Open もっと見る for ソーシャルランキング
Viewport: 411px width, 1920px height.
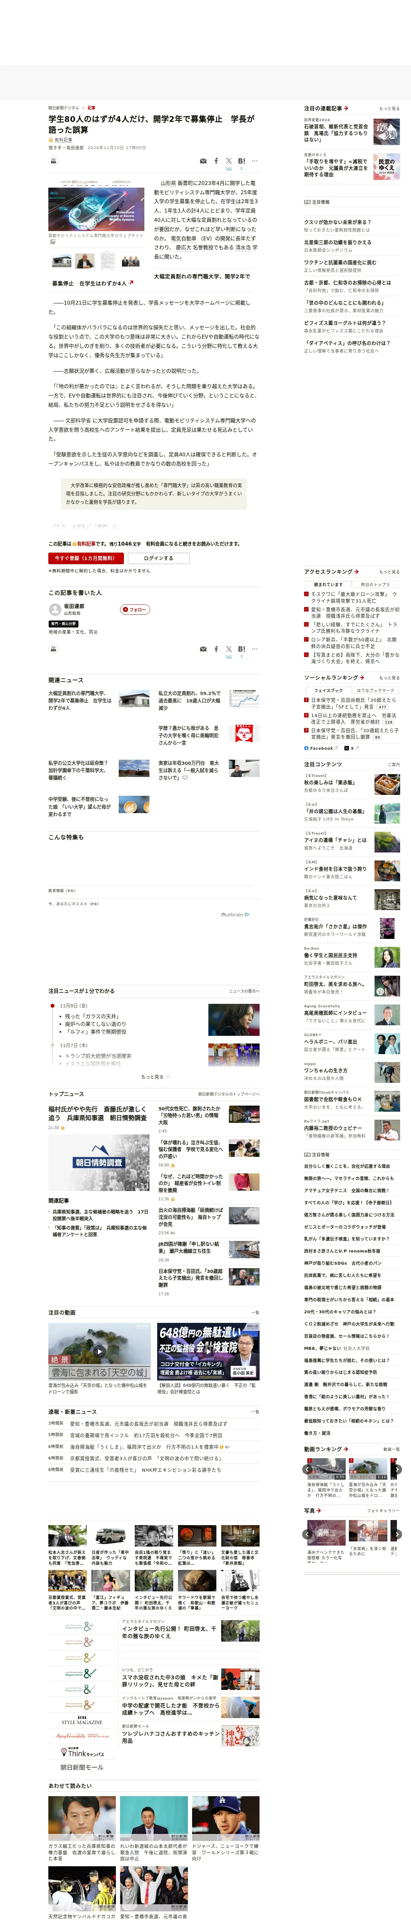tap(389, 677)
